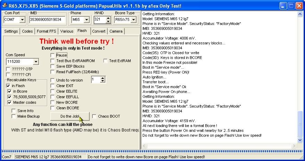Check Save EEP Blocks option
The height and width of the screenshot is (161, 305).
click(x=52, y=66)
